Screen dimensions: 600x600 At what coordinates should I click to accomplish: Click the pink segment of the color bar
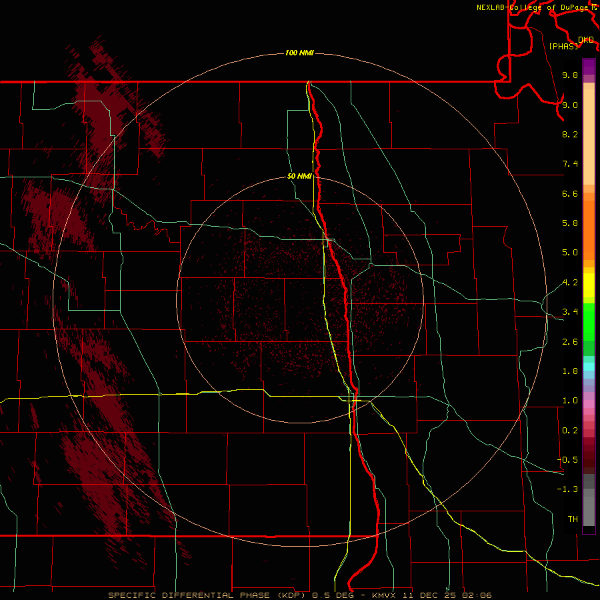589,404
